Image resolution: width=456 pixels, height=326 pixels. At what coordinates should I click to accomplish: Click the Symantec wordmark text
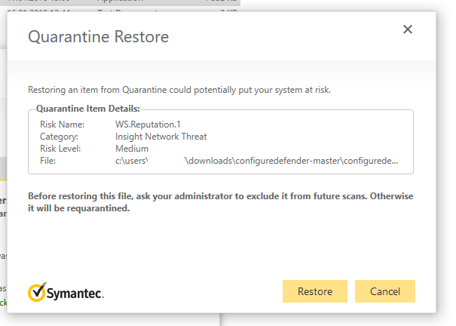(x=78, y=293)
